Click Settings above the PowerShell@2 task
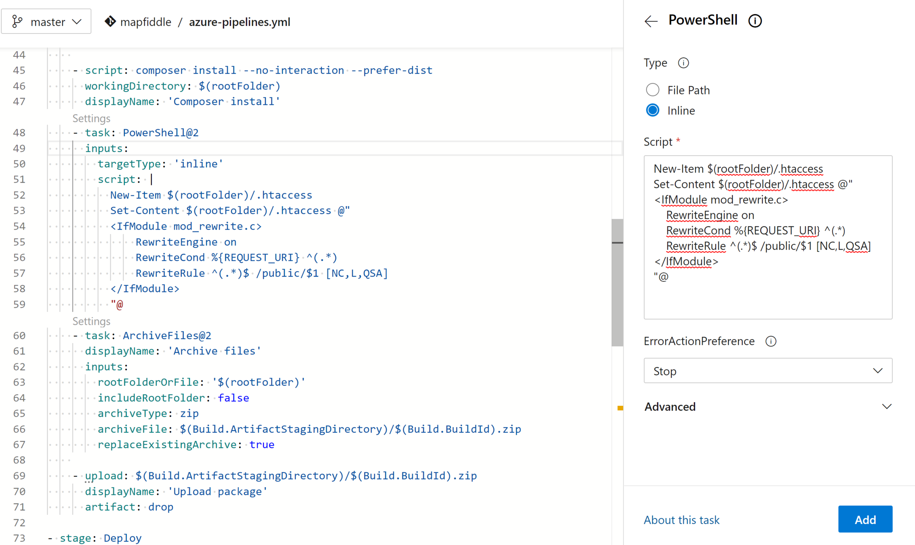Screen dimensions: 915x545 91,118
